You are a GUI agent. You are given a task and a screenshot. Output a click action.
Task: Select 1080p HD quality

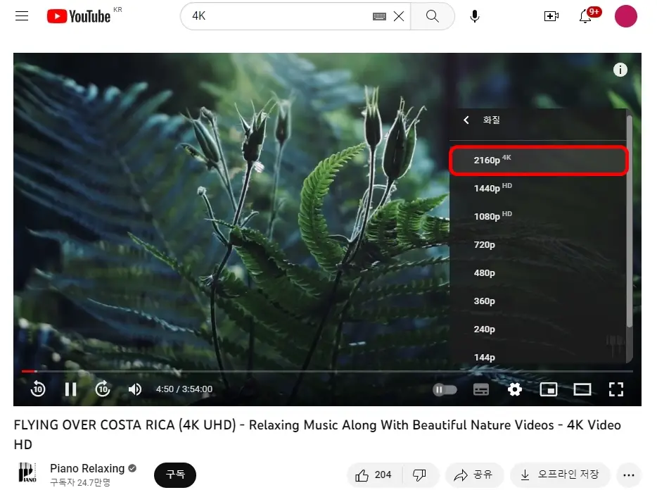(x=538, y=216)
